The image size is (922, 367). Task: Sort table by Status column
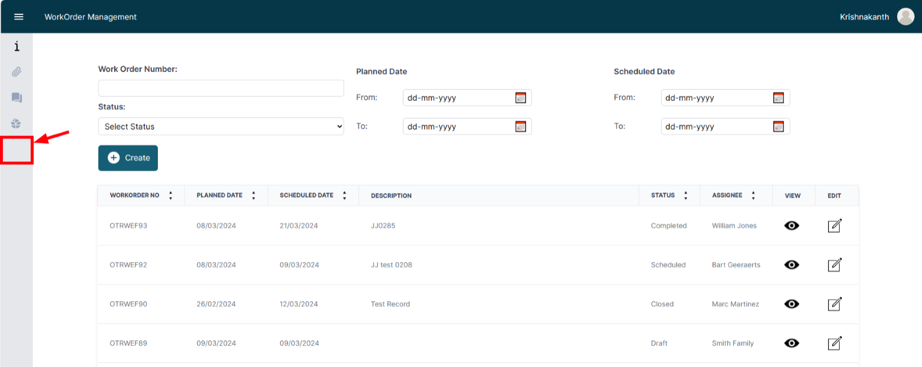pos(686,196)
